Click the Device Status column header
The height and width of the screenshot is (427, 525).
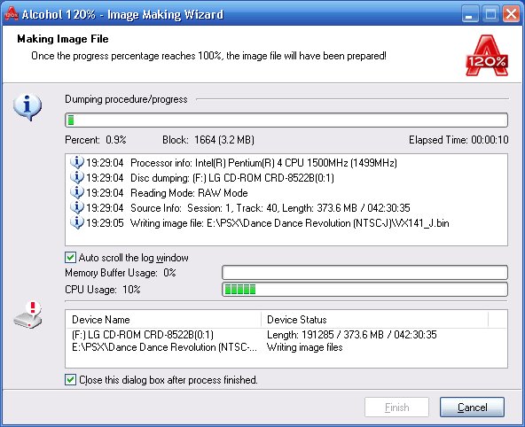374,320
